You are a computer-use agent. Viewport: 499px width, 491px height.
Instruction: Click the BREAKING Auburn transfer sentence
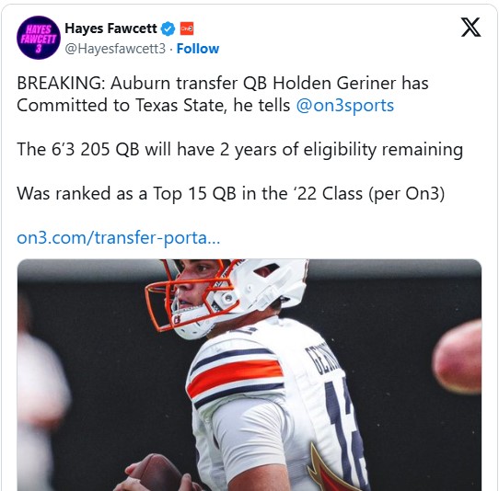pyautogui.click(x=223, y=95)
